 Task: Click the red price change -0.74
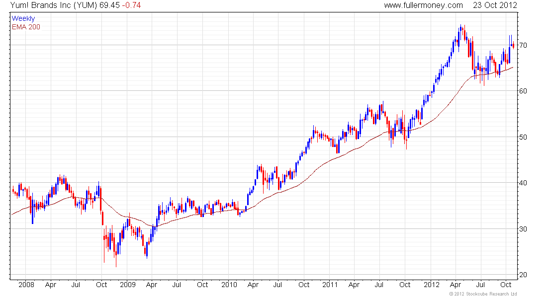click(131, 5)
